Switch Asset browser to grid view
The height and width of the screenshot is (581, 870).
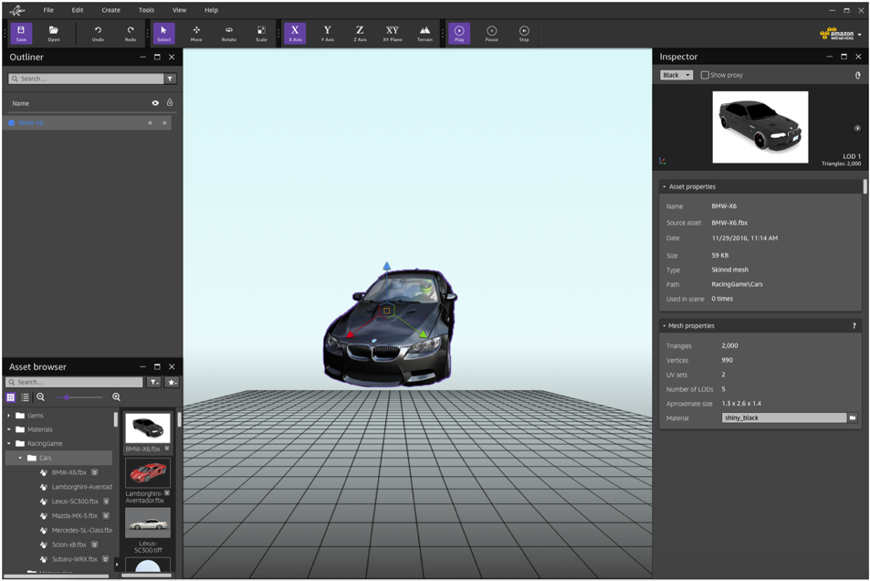[x=11, y=397]
